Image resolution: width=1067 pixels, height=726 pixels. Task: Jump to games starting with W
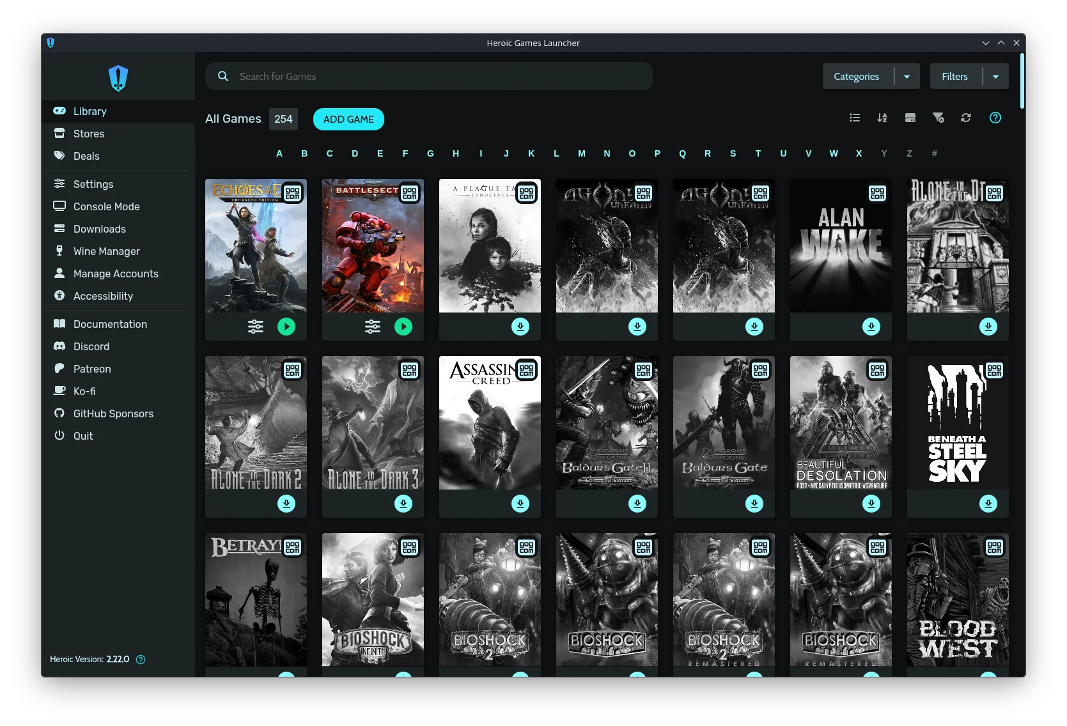pos(834,153)
